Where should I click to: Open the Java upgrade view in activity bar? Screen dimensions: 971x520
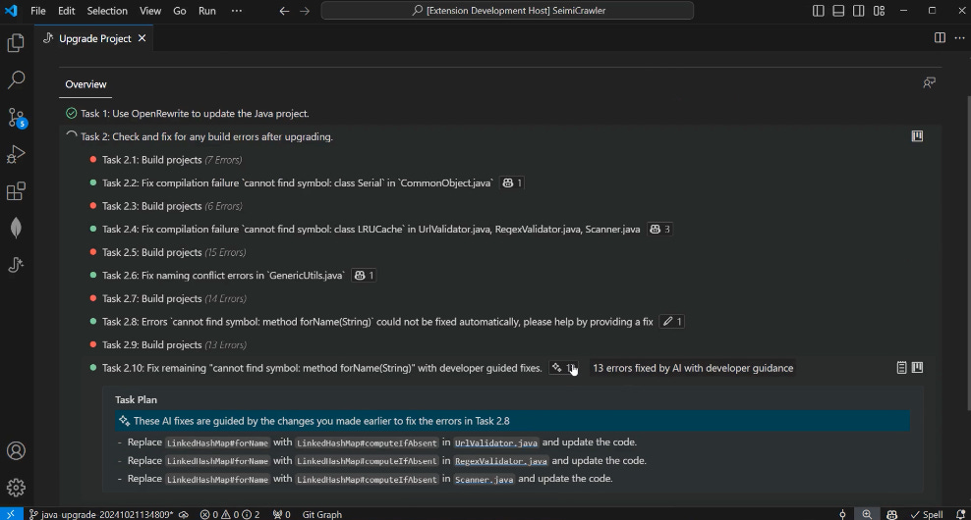tap(16, 265)
